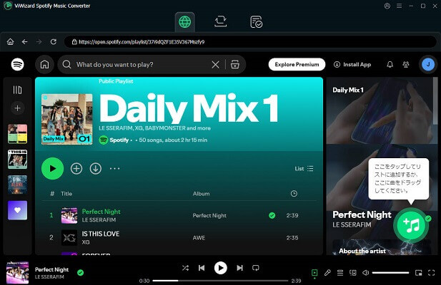
Task: Open notifications bell icon
Action: point(390,64)
